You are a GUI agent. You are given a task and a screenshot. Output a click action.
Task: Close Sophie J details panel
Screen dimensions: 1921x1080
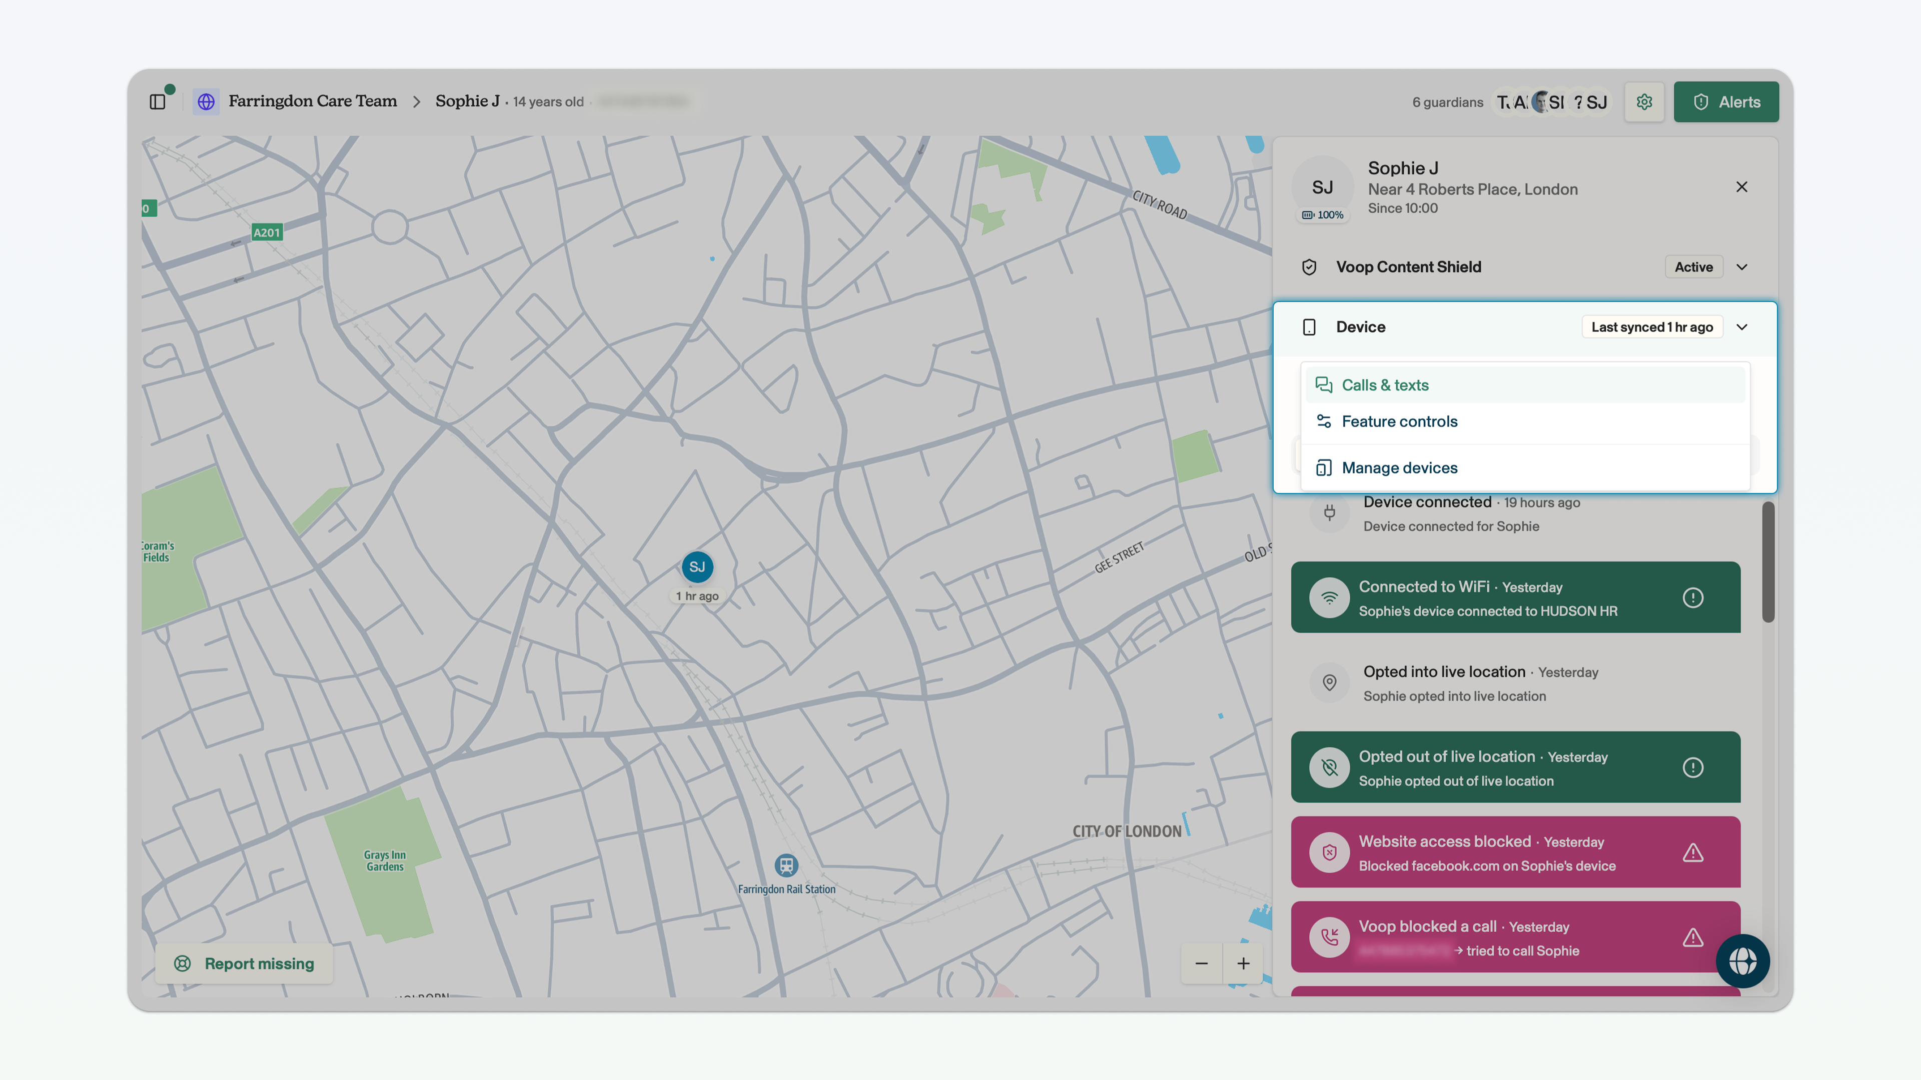coord(1741,187)
